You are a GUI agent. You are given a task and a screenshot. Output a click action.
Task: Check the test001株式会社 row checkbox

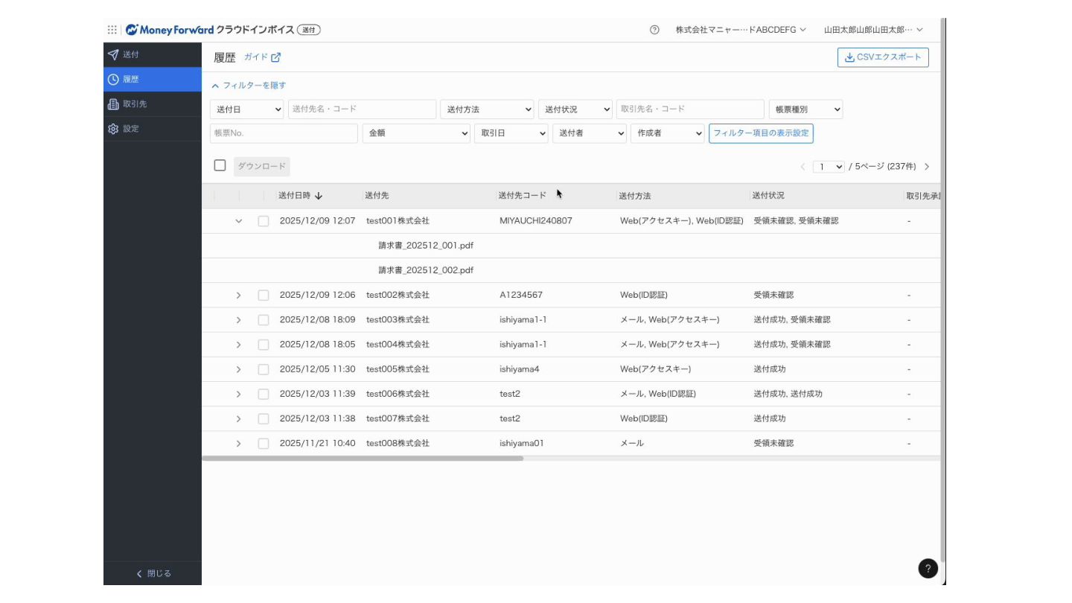coord(264,221)
